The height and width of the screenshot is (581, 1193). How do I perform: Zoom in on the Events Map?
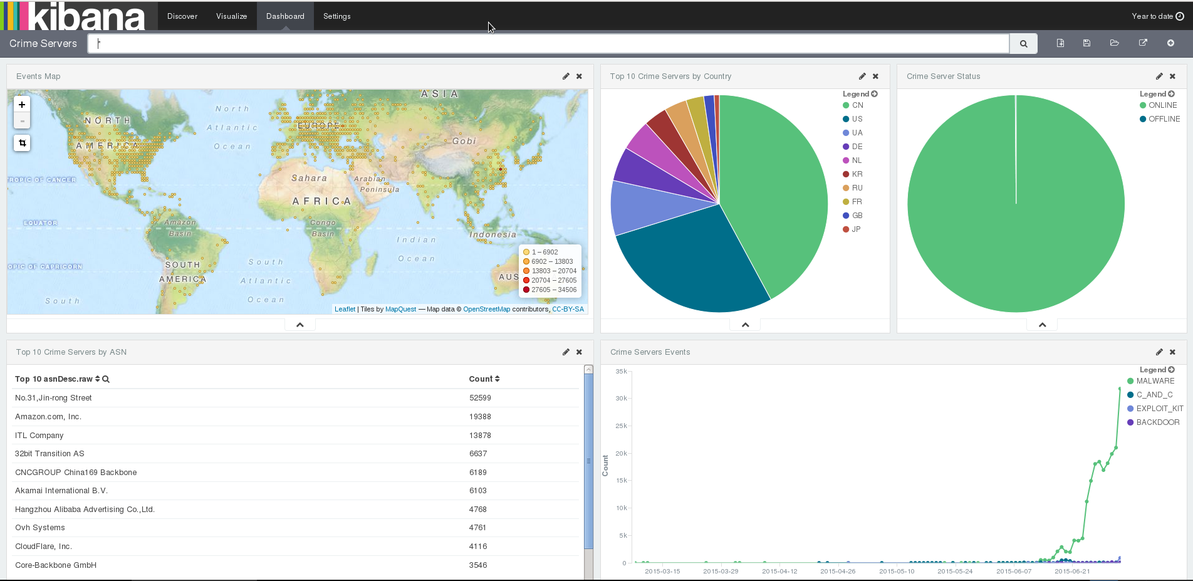22,105
